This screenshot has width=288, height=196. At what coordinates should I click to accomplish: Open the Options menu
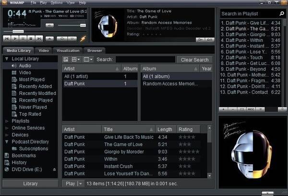click(x=57, y=3)
